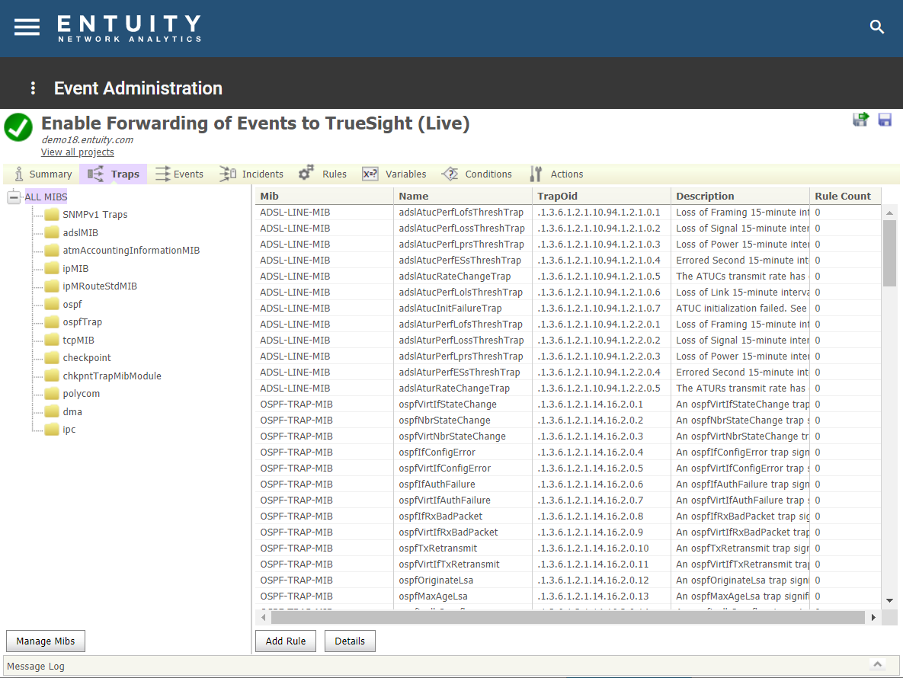Click the ospfTrap folder icon
903x678 pixels.
[53, 321]
